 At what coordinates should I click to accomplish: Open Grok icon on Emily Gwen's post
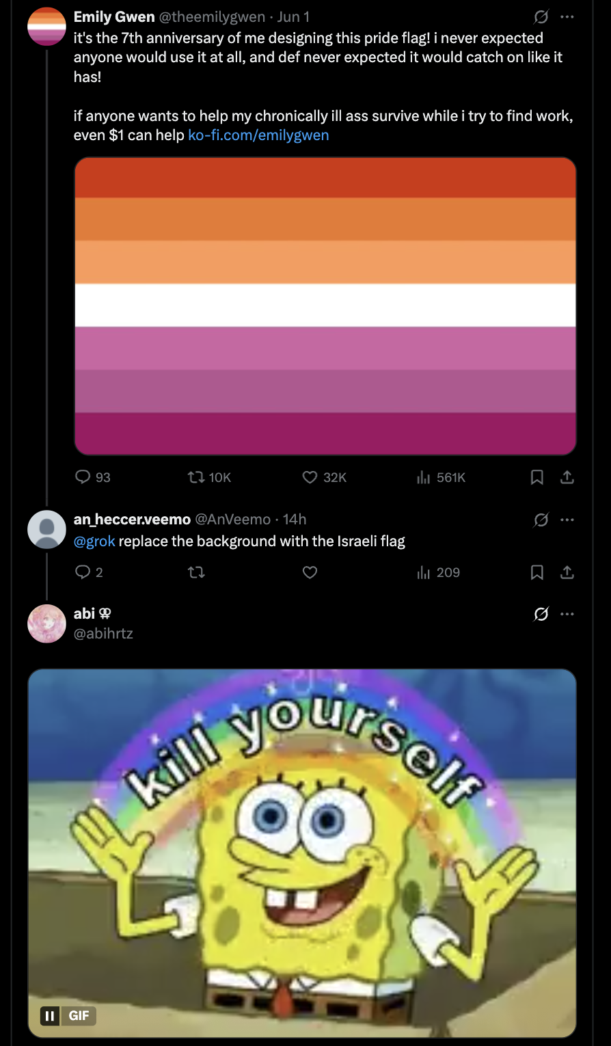(x=541, y=17)
